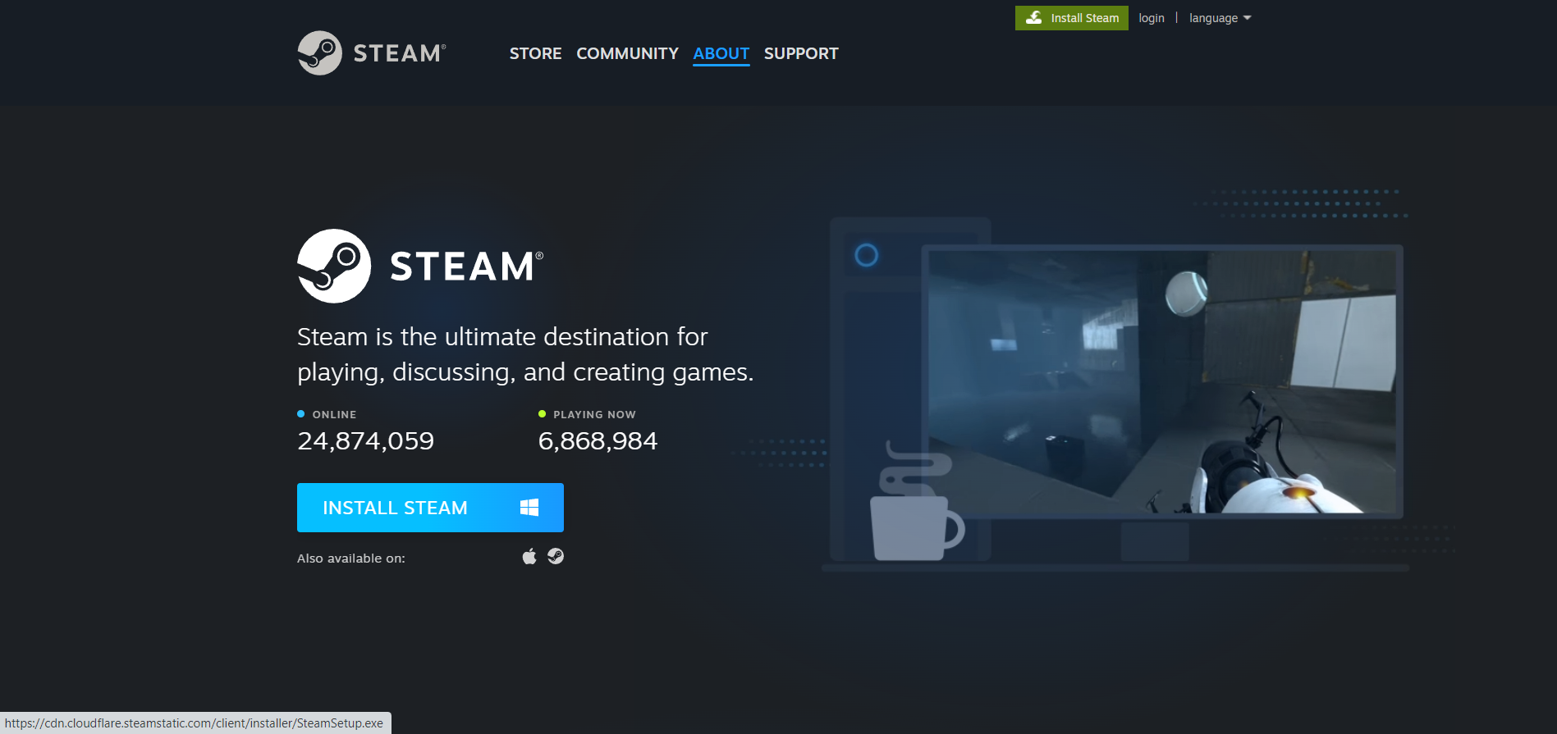This screenshot has height=734, width=1557.
Task: Click the green Install Steam button
Action: (1071, 18)
